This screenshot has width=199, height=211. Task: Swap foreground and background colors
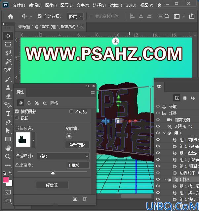pos(10,173)
